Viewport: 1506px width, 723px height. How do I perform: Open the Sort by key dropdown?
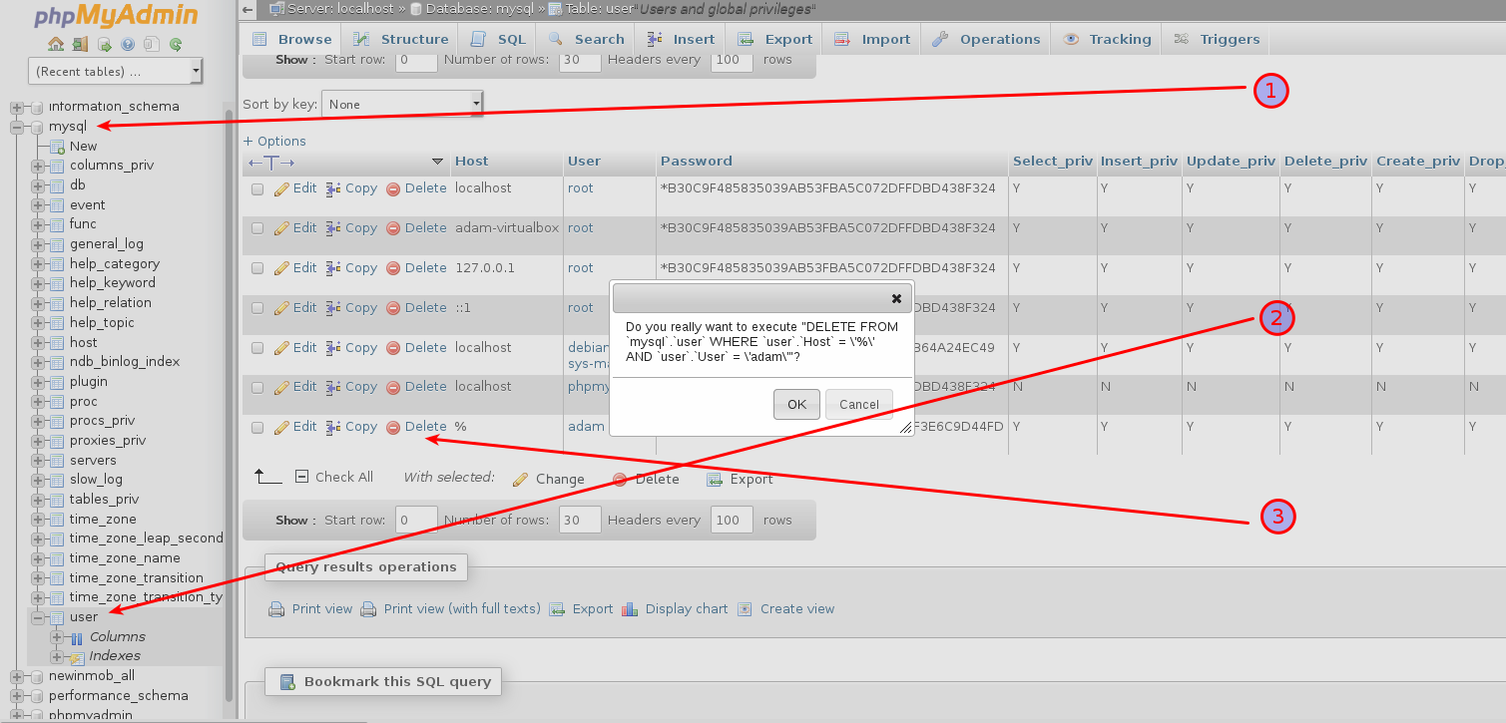pyautogui.click(x=402, y=103)
